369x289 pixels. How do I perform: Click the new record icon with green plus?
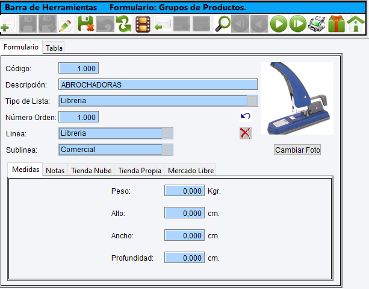pos(8,24)
